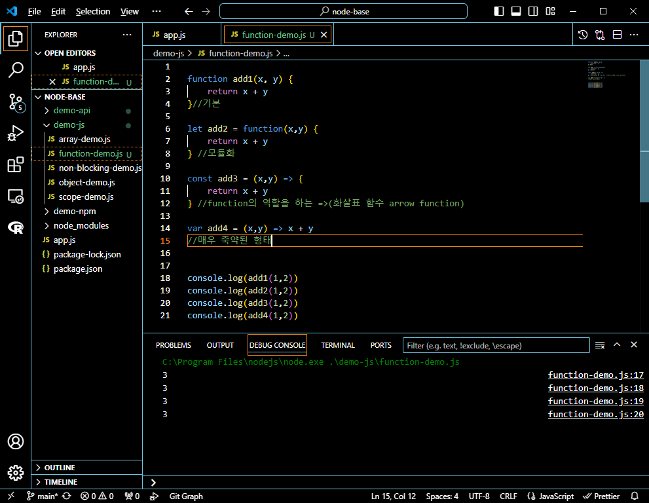Open array-demo.js in the explorer
The height and width of the screenshot is (503, 649).
[86, 140]
